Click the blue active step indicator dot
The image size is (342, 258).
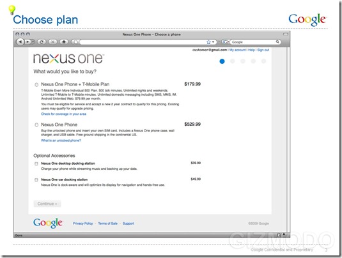click(222, 61)
